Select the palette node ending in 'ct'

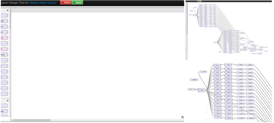click(4, 32)
